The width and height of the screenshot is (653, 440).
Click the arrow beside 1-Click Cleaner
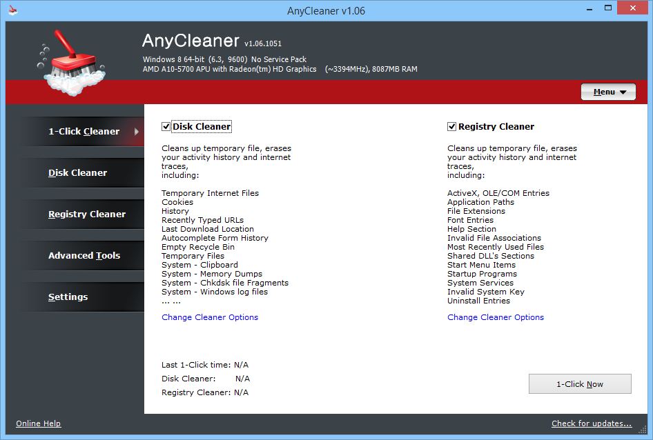[x=136, y=132]
